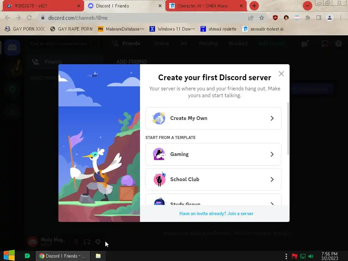The image size is (348, 261).
Task: Close the Create your first Discord server dialog
Action: tap(281, 74)
